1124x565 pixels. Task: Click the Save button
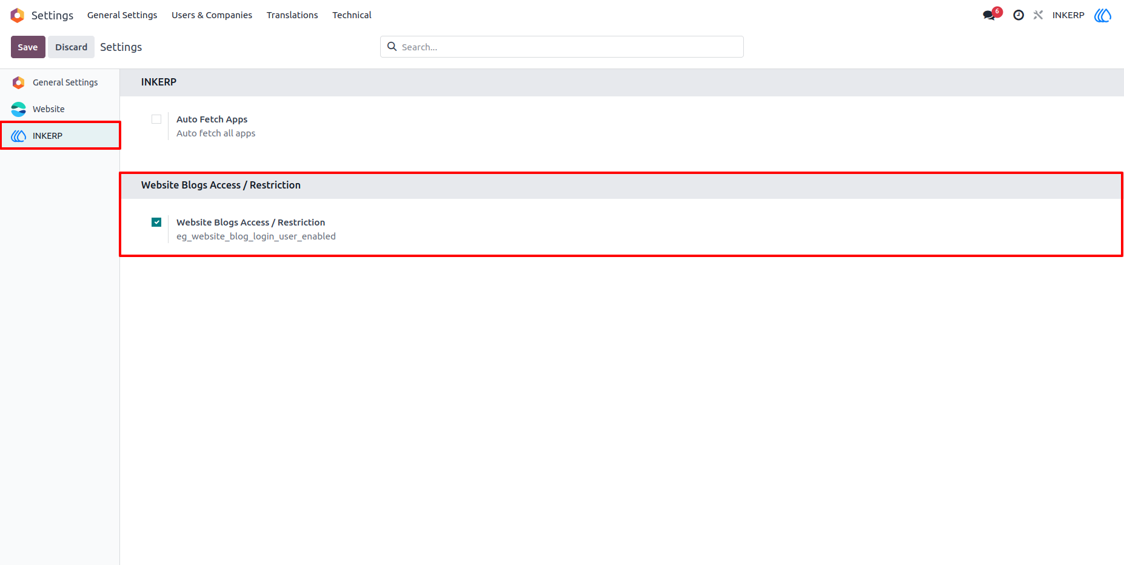pos(28,47)
